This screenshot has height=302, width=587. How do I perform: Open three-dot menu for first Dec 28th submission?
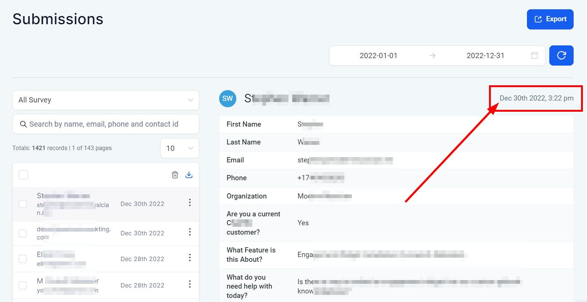tap(190, 258)
